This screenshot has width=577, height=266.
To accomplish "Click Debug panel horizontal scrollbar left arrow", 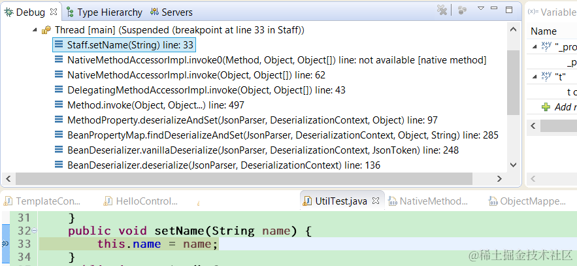I will (8, 179).
